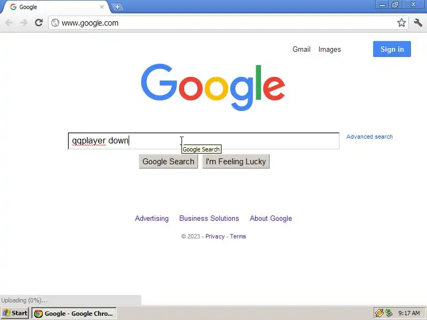Open the Gmail link
The image size is (427, 320).
[x=302, y=49]
